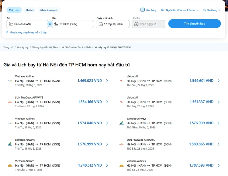Click price 1.554.166 VND
This screenshot has width=228, height=176.
coord(90,102)
